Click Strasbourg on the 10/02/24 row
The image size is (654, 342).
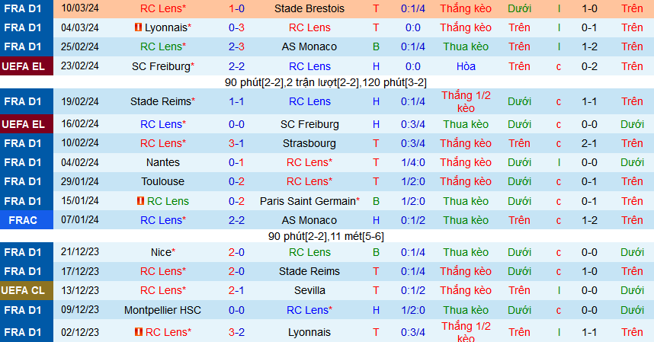pyautogui.click(x=309, y=143)
